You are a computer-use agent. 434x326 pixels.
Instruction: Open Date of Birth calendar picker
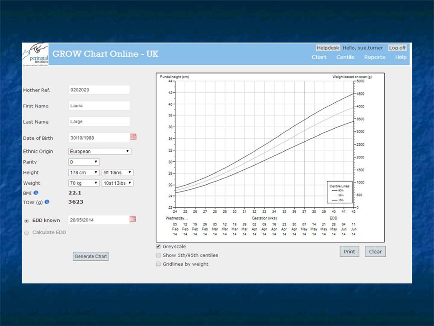pos(133,137)
